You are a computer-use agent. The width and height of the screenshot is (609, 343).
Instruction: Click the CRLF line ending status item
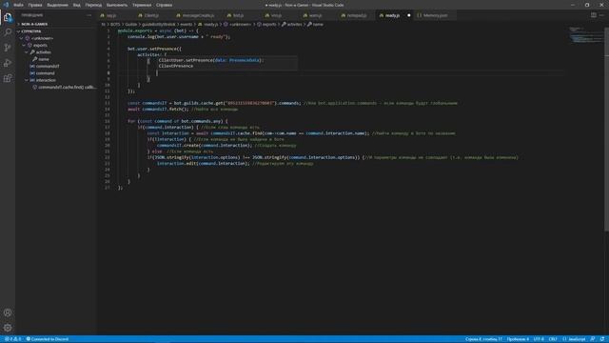coord(553,339)
